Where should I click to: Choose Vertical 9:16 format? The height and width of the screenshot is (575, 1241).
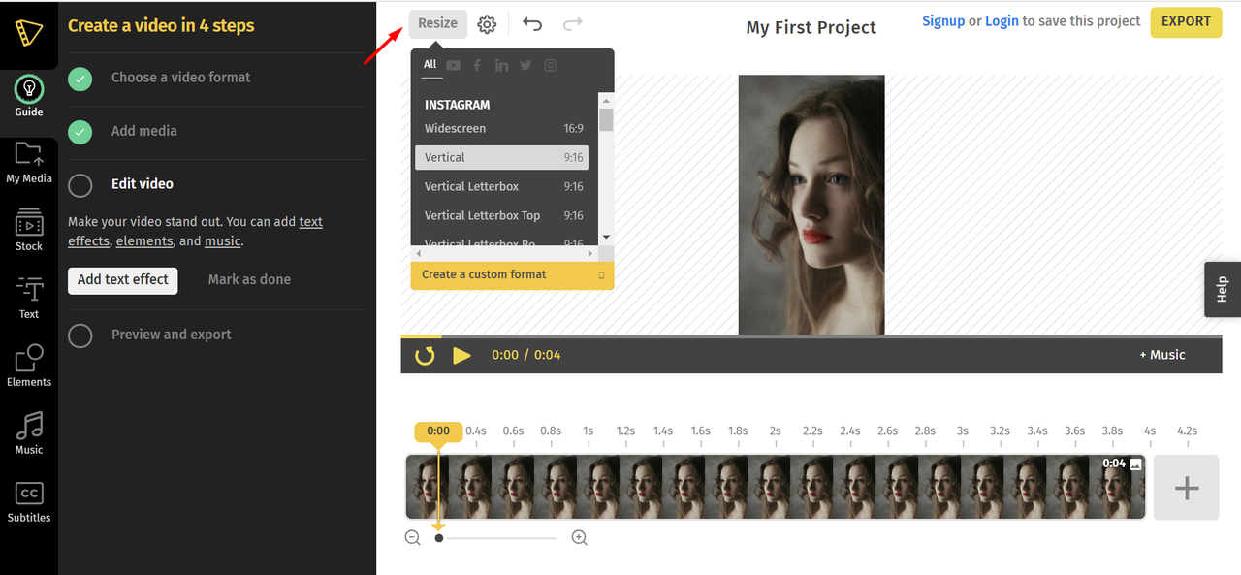coord(501,157)
